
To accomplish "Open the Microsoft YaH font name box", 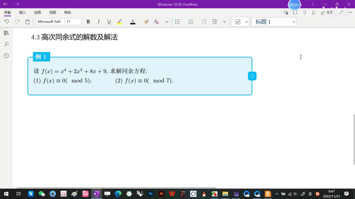I will 50,22.
